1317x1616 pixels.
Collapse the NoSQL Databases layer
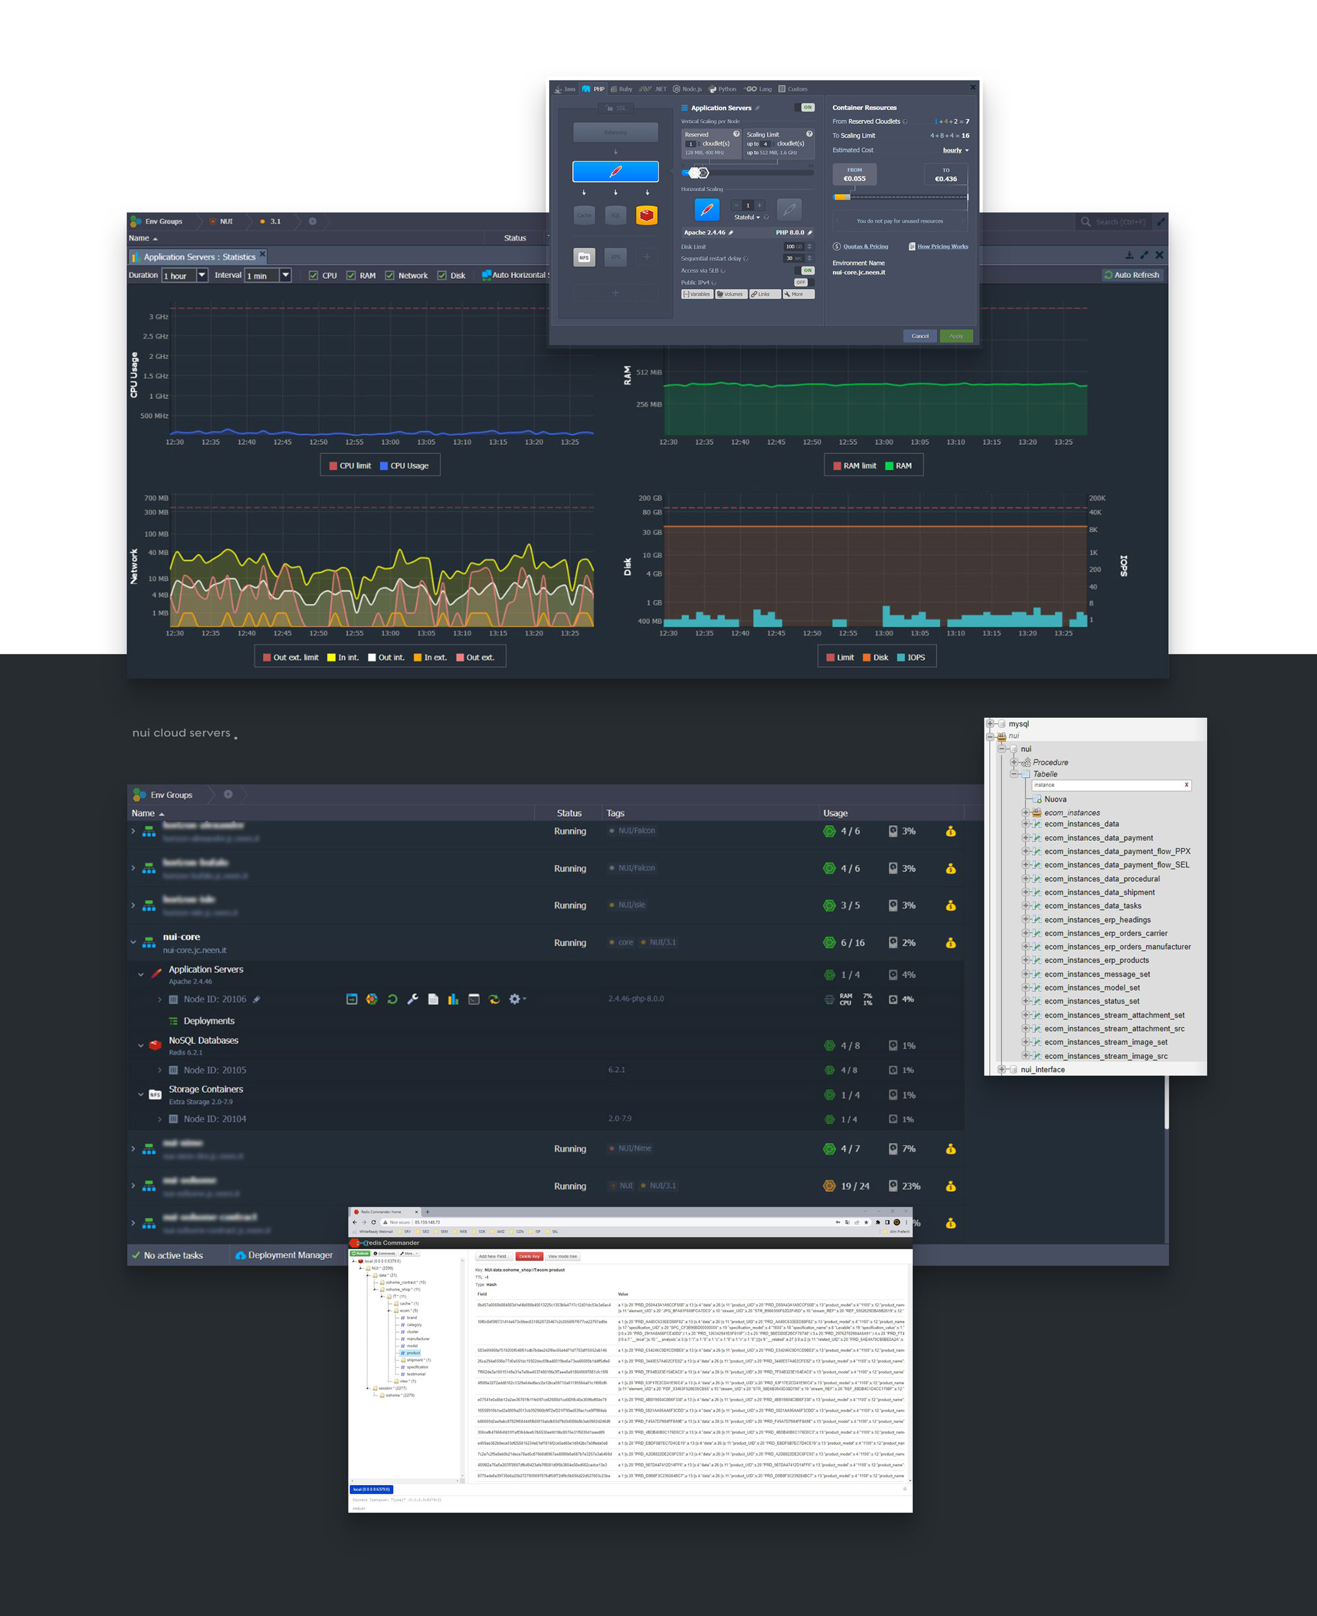(x=141, y=1046)
